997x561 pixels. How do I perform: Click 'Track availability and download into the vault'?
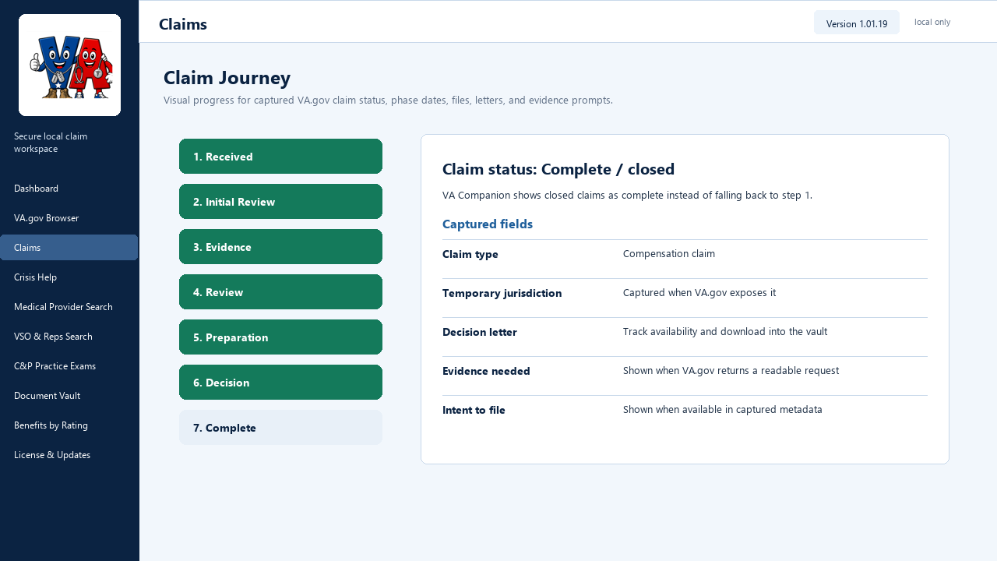(725, 332)
